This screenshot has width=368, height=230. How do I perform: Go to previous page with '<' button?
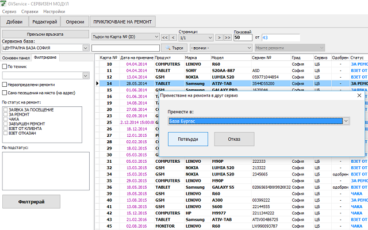(173, 37)
